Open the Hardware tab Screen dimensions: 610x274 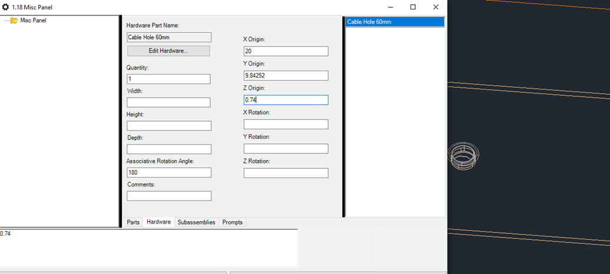point(158,222)
